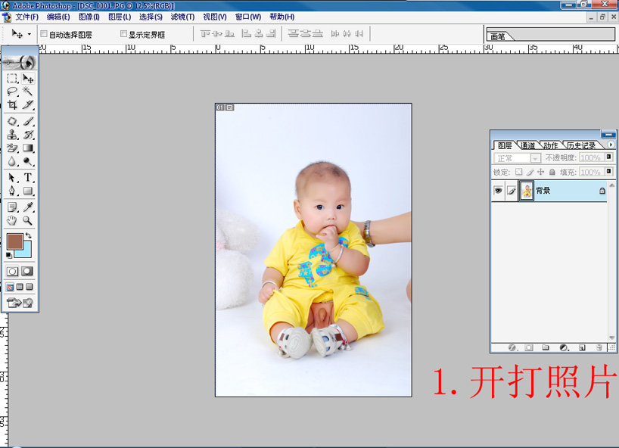Expand the 不透明度 opacity arrow
The image size is (619, 448).
pos(608,158)
